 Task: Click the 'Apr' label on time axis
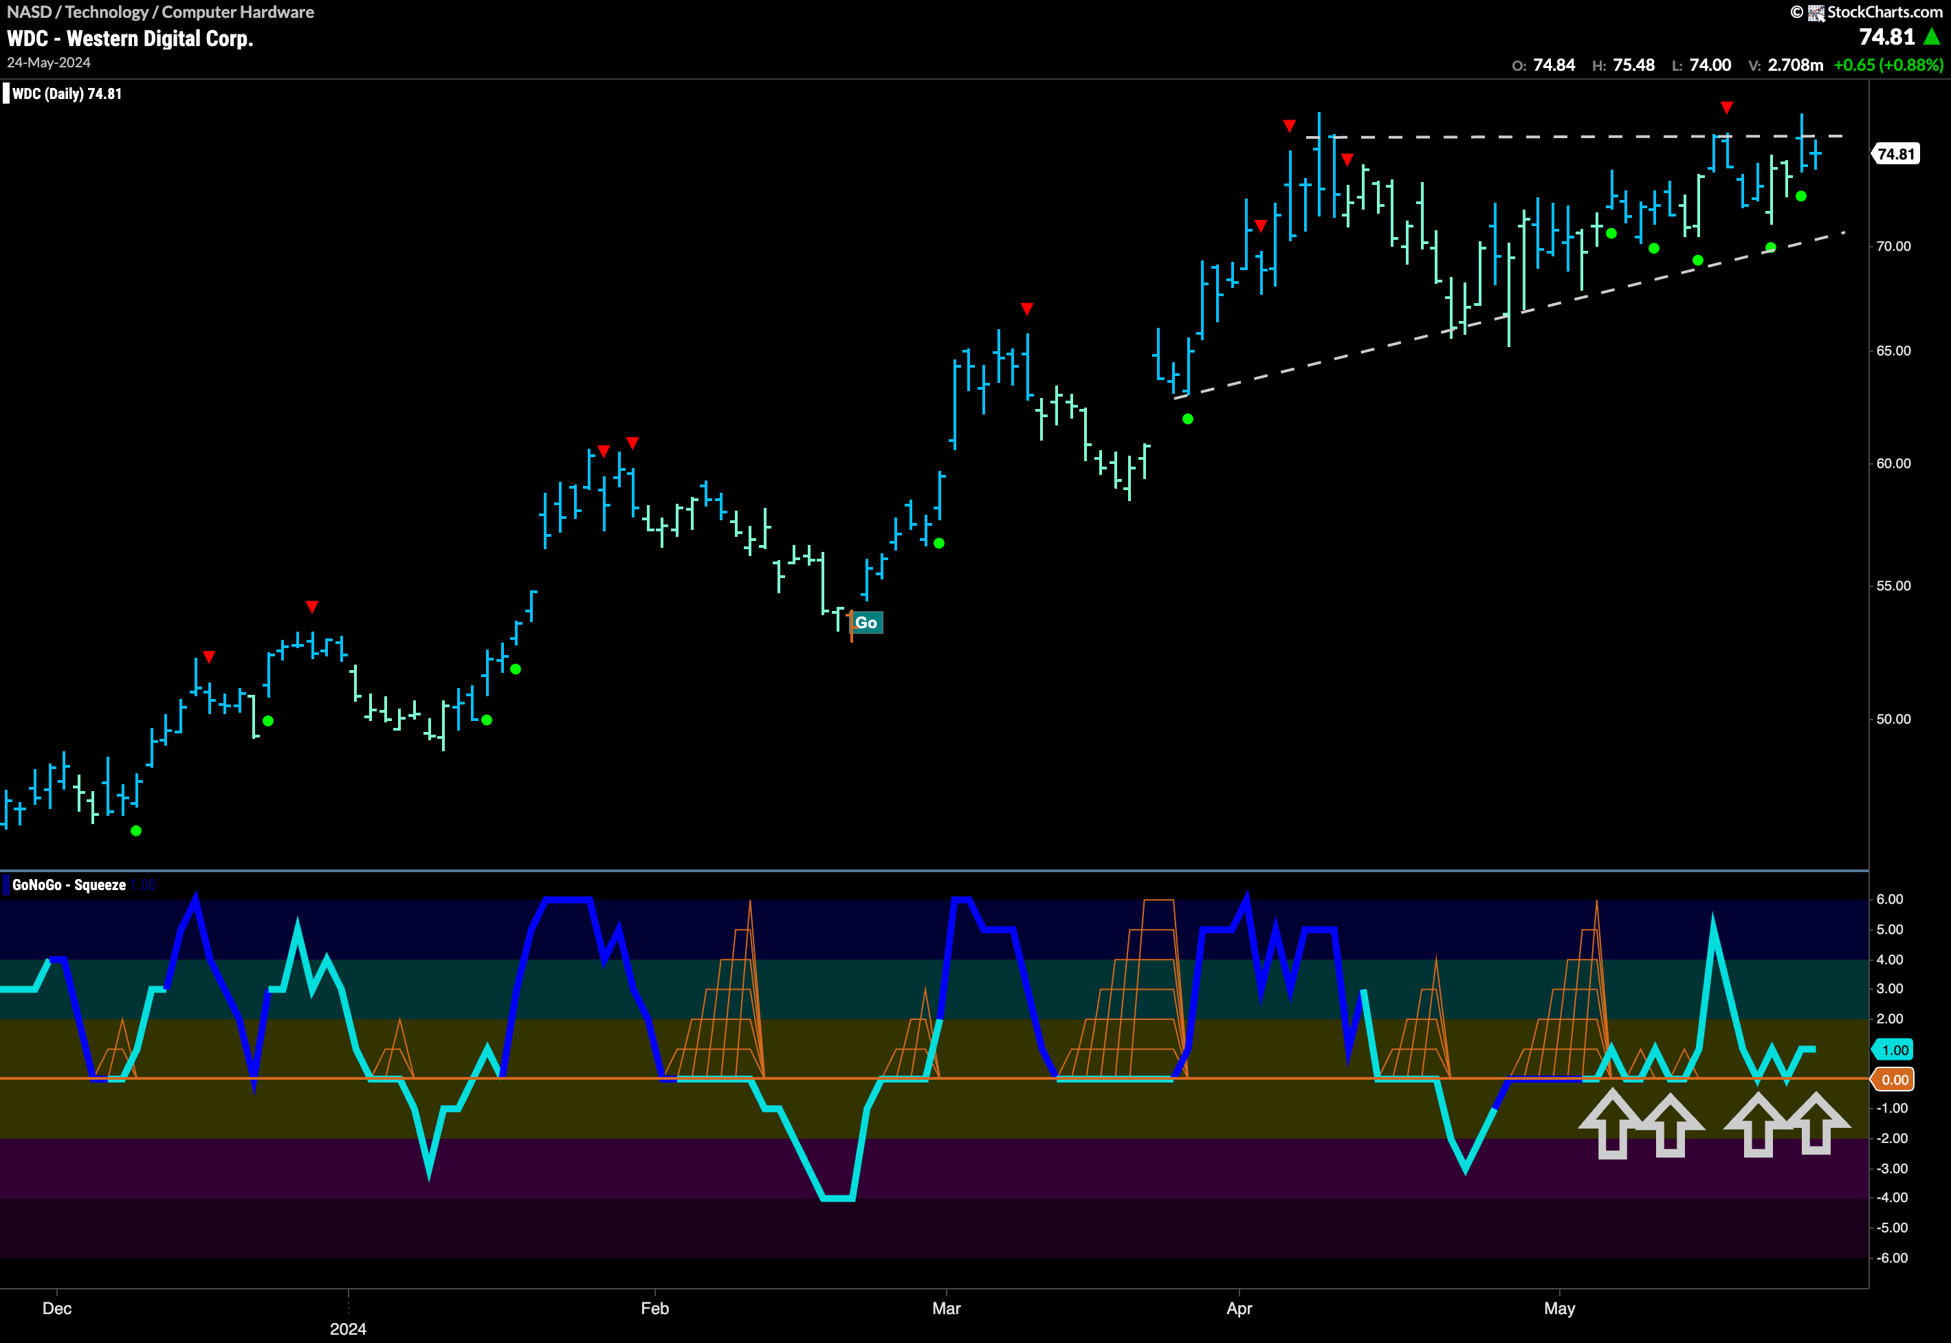pos(1239,1309)
